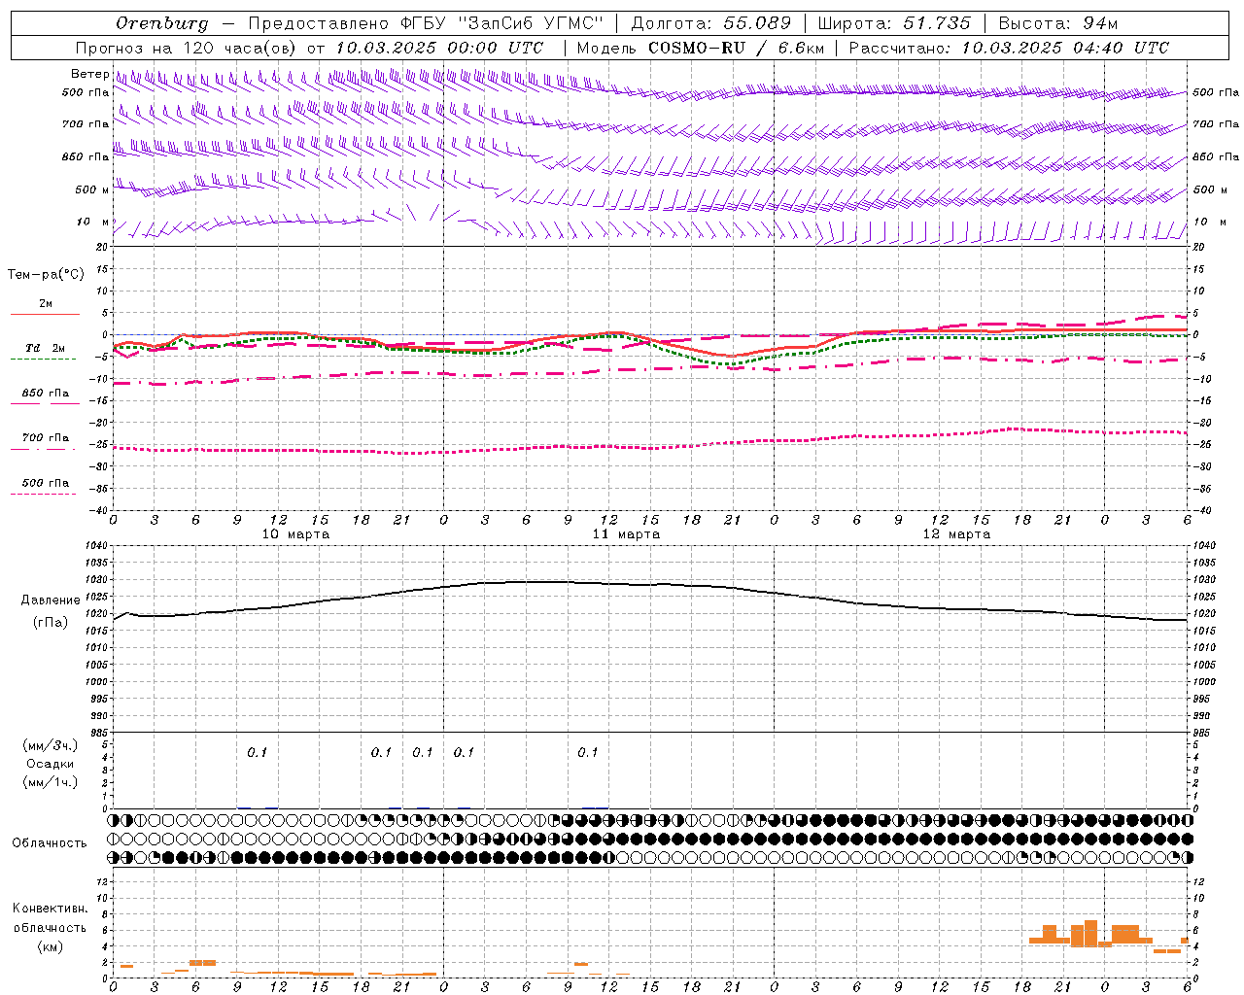The height and width of the screenshot is (995, 1244).
Task: Select the "(мм/3ч.)" precipitation unit label
Action: point(51,746)
